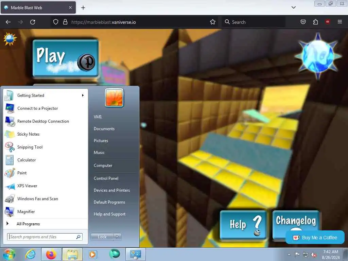348x261 pixels.
Task: Start the game with the Play button
Action: [66, 58]
